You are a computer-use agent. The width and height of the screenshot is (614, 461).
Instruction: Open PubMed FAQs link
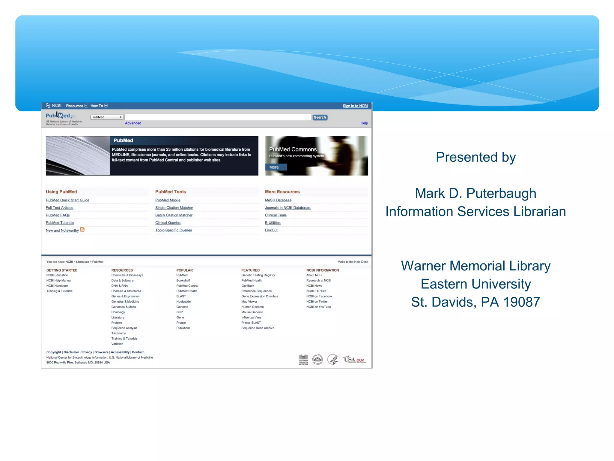point(58,215)
